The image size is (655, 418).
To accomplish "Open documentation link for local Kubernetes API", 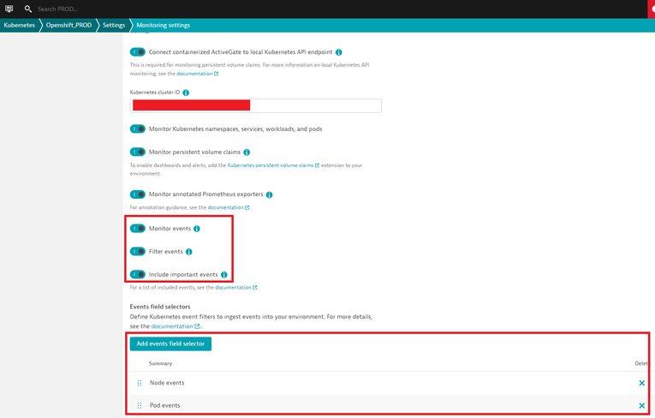I will click(197, 74).
